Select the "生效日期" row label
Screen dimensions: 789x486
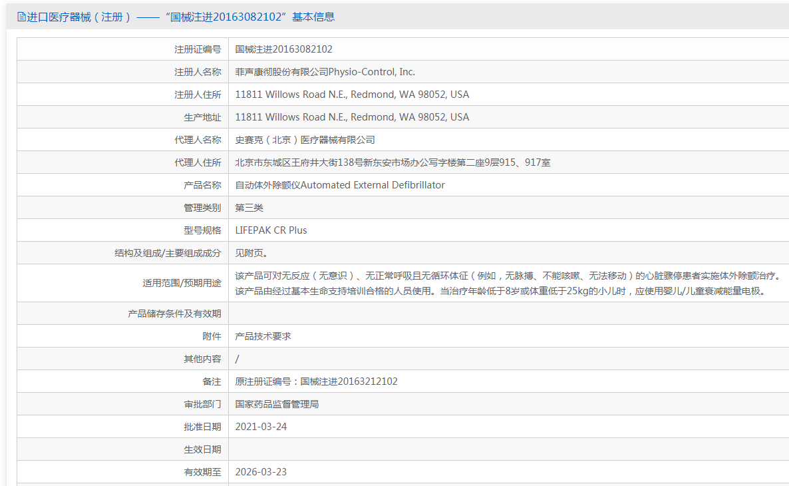[202, 450]
